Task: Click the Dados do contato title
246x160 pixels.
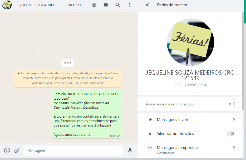Action: (172, 5)
